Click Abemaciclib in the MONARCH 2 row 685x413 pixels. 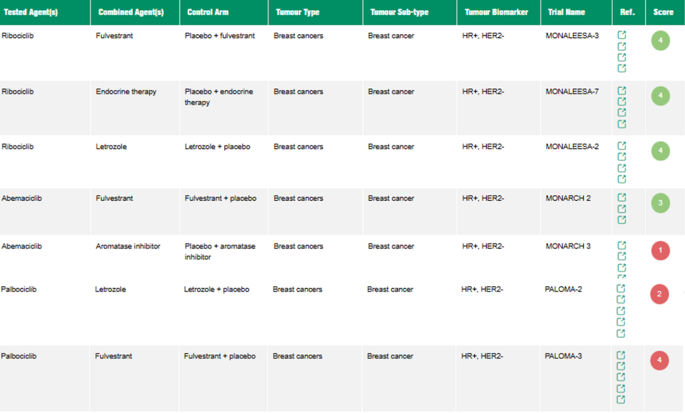tap(22, 198)
